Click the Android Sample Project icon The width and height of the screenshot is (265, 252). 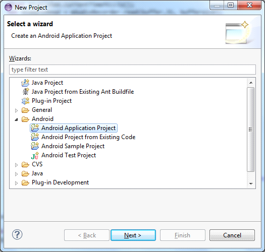(x=35, y=146)
